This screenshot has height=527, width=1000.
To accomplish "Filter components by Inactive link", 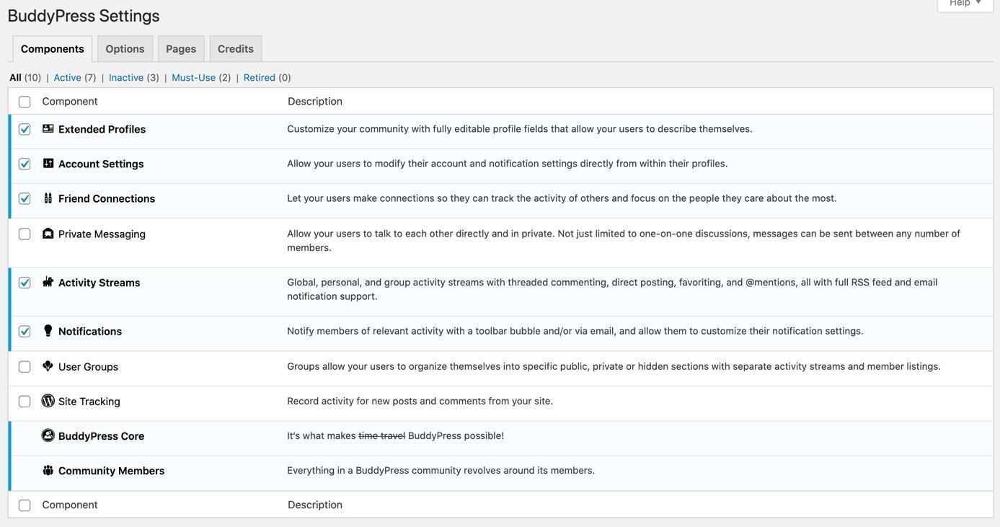I will tap(126, 78).
